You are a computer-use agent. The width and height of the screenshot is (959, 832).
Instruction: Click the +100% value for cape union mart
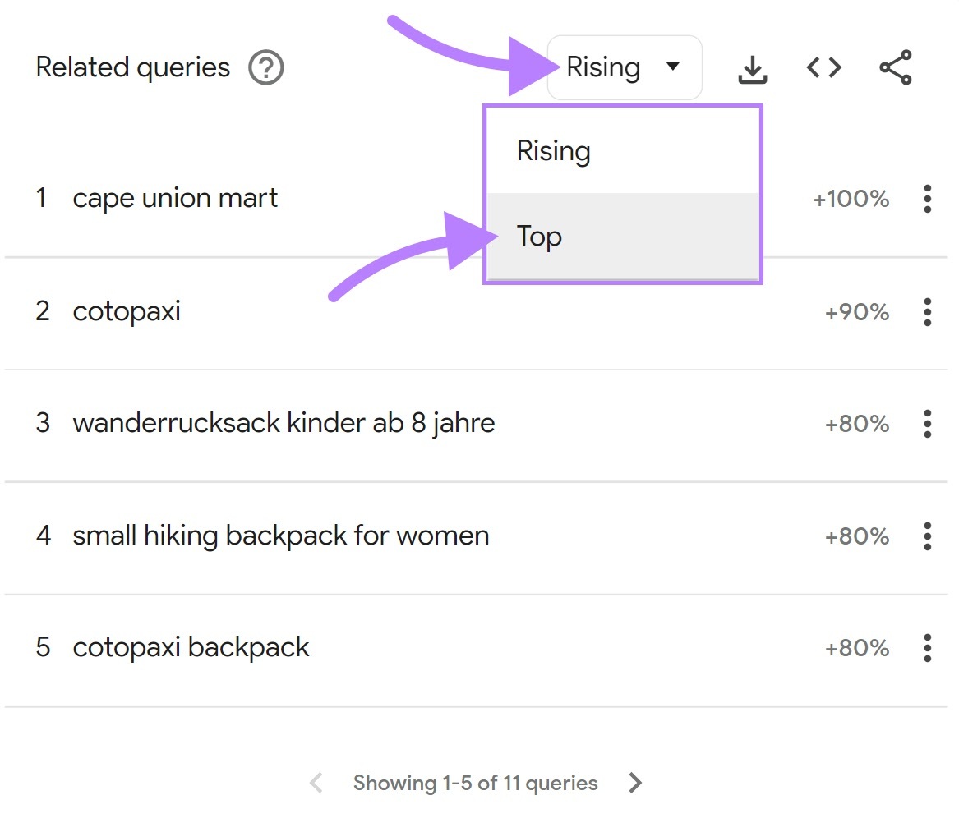click(x=851, y=198)
